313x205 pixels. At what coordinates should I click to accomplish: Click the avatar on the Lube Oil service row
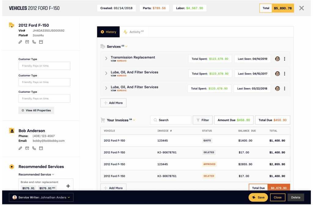point(278,74)
